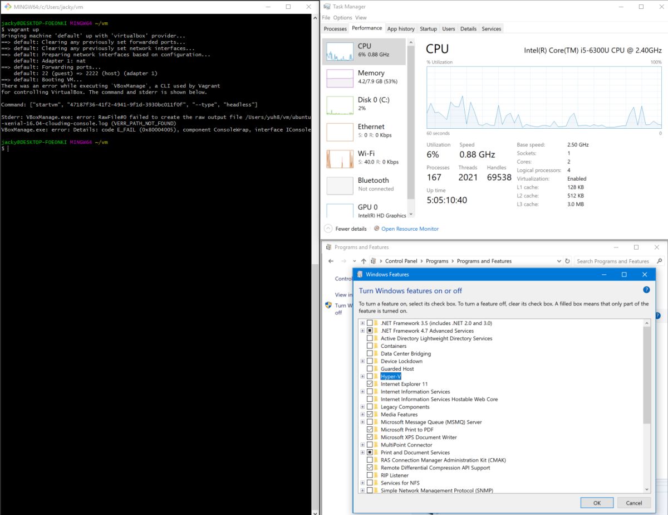This screenshot has height=515, width=668.
Task: Click the Windows Features help icon
Action: pos(646,290)
